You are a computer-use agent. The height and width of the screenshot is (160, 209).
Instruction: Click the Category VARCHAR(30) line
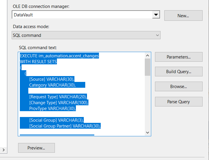pyautogui.click(x=52, y=85)
